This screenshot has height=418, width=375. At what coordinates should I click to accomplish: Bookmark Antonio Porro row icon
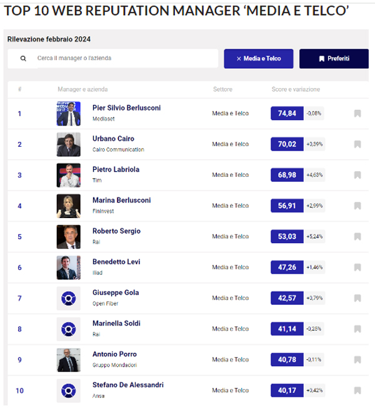pyautogui.click(x=357, y=360)
